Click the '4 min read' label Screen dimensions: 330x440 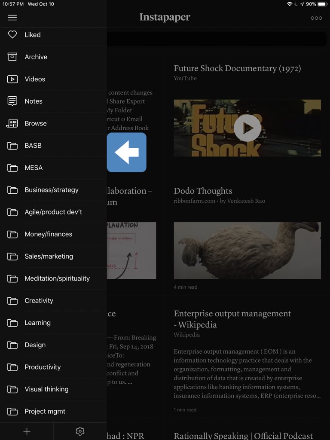pyautogui.click(x=186, y=287)
